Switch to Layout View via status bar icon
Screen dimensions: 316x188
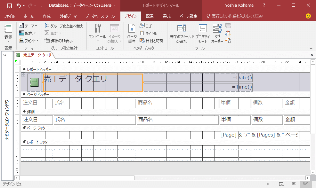pos(293,184)
